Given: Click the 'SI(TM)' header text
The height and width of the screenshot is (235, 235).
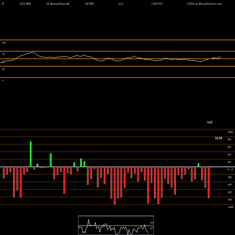Looking at the screenshot, I should tap(89, 4).
